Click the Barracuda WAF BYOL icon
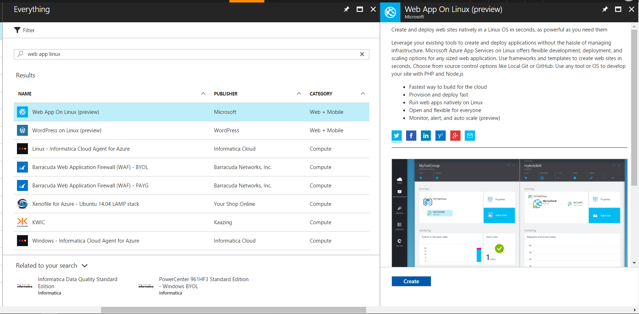The image size is (639, 314). (x=22, y=167)
